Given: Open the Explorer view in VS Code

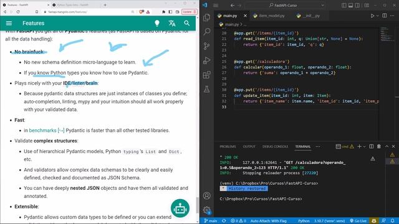Looking at the screenshot, I should pos(206,17).
